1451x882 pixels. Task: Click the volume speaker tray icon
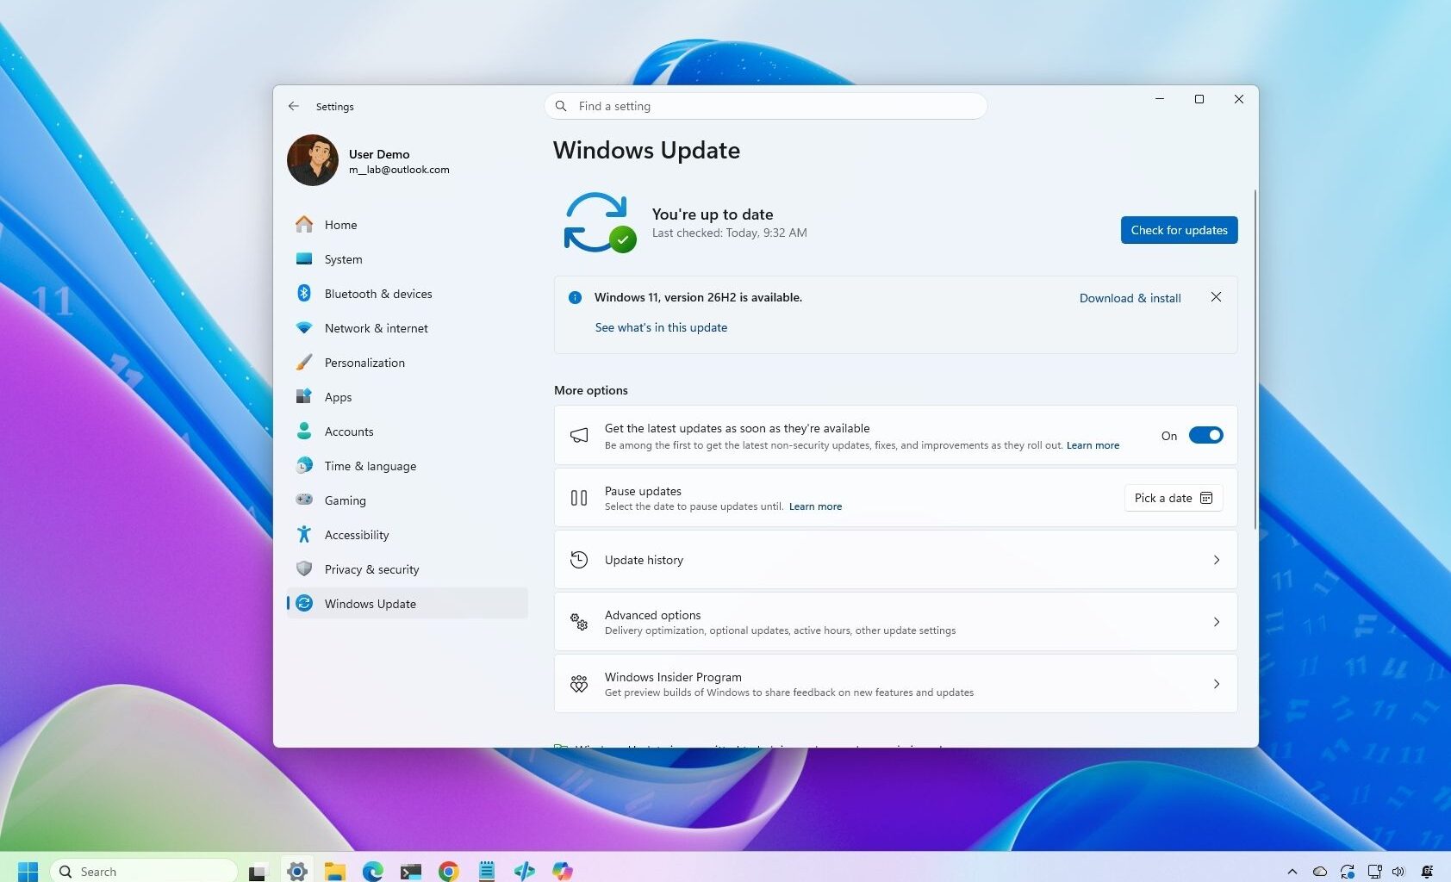pyautogui.click(x=1398, y=872)
